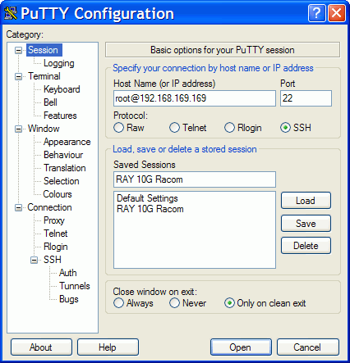Choose Always for close window on exit
The image size is (350, 363).
(118, 303)
